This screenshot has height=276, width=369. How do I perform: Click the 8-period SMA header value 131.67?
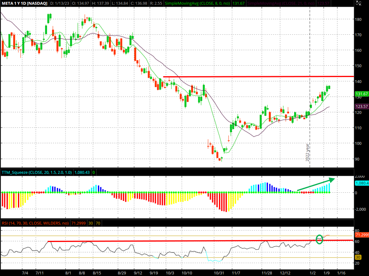238,4
